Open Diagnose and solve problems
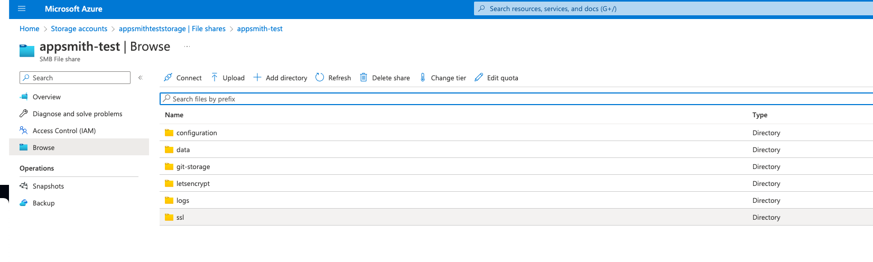This screenshot has width=873, height=262. click(77, 114)
